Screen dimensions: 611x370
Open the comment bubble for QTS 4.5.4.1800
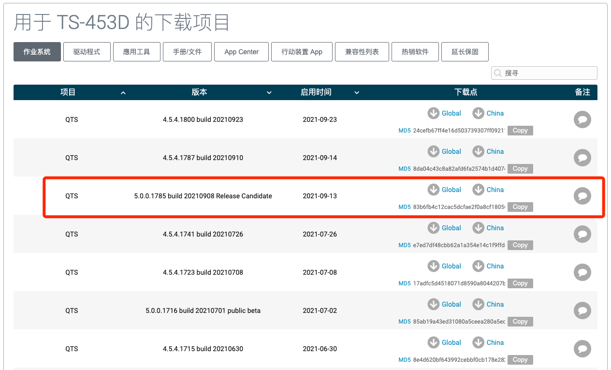coord(582,119)
